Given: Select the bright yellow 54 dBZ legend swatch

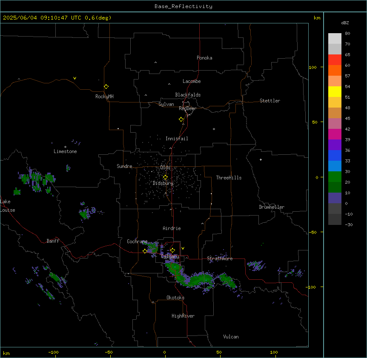Looking at the screenshot, I should click(335, 91).
